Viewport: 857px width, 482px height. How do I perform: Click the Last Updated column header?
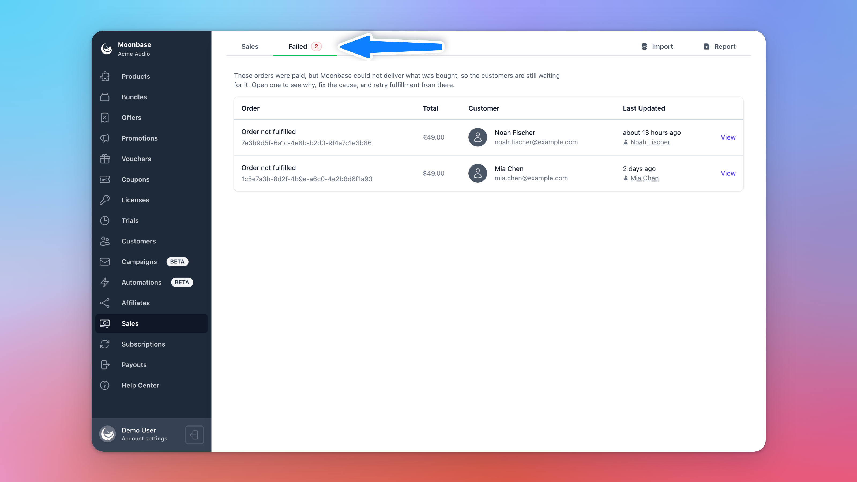644,108
